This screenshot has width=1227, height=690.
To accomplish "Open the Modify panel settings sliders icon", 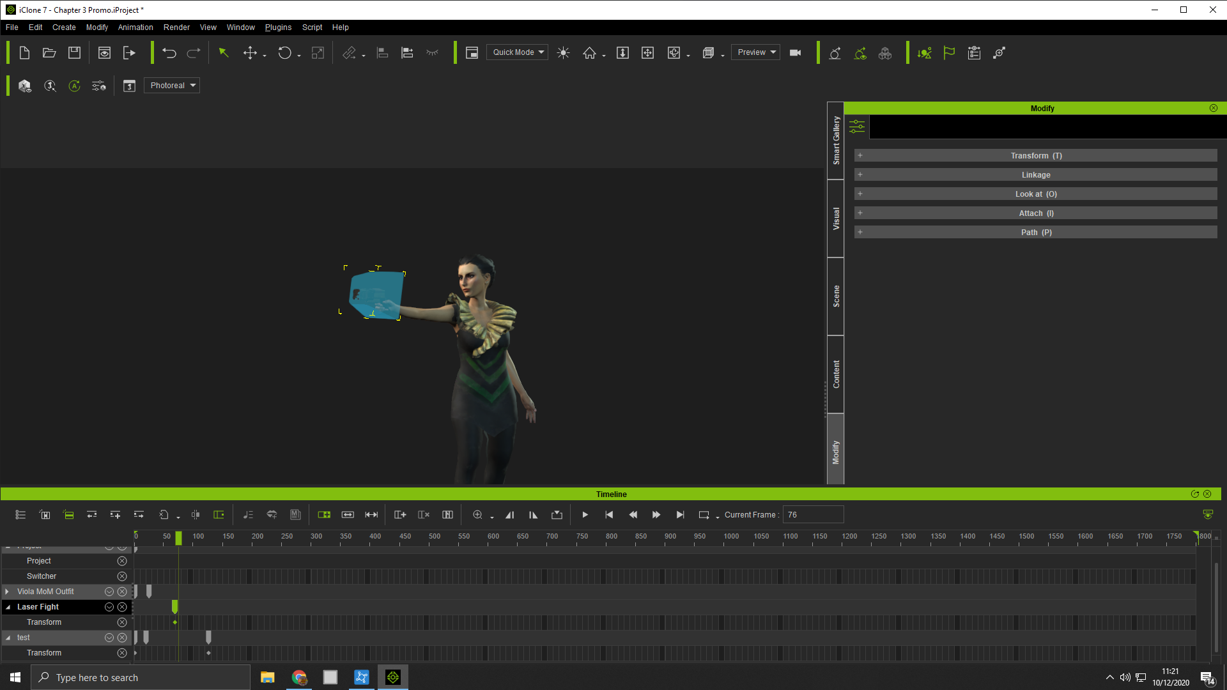I will (857, 126).
